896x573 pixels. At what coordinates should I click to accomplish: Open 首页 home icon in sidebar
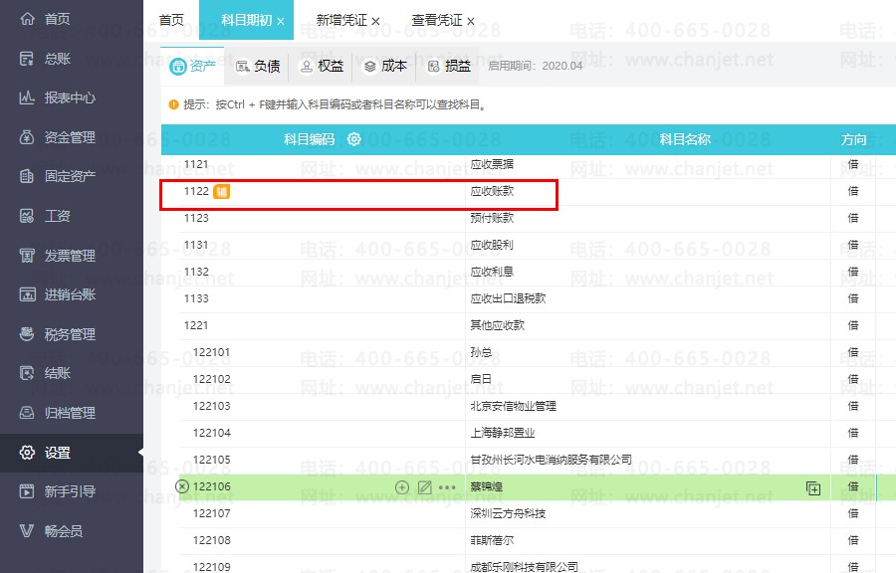click(27, 19)
